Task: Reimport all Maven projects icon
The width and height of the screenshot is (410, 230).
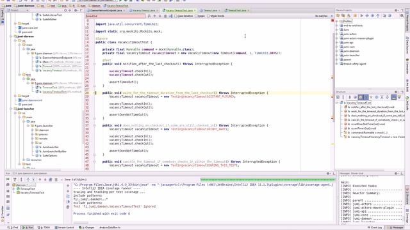Action: pos(338,16)
